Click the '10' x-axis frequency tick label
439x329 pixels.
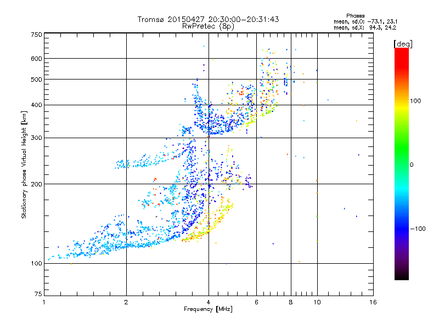coord(317,302)
